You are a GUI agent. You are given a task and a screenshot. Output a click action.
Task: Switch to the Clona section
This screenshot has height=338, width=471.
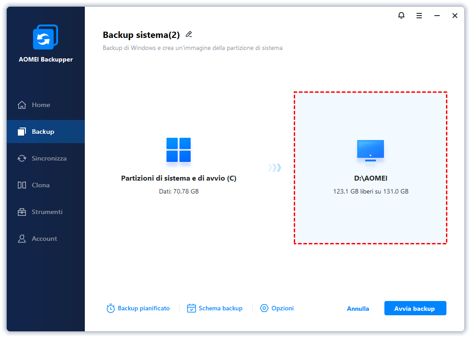(41, 185)
